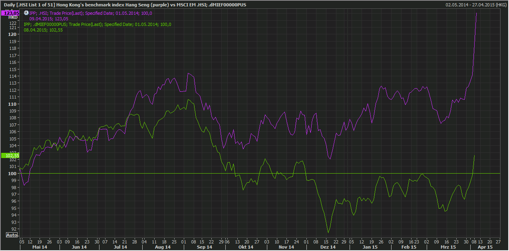Select the 'Jan 15' month label
The width and height of the screenshot is (509, 251).
click(370, 247)
